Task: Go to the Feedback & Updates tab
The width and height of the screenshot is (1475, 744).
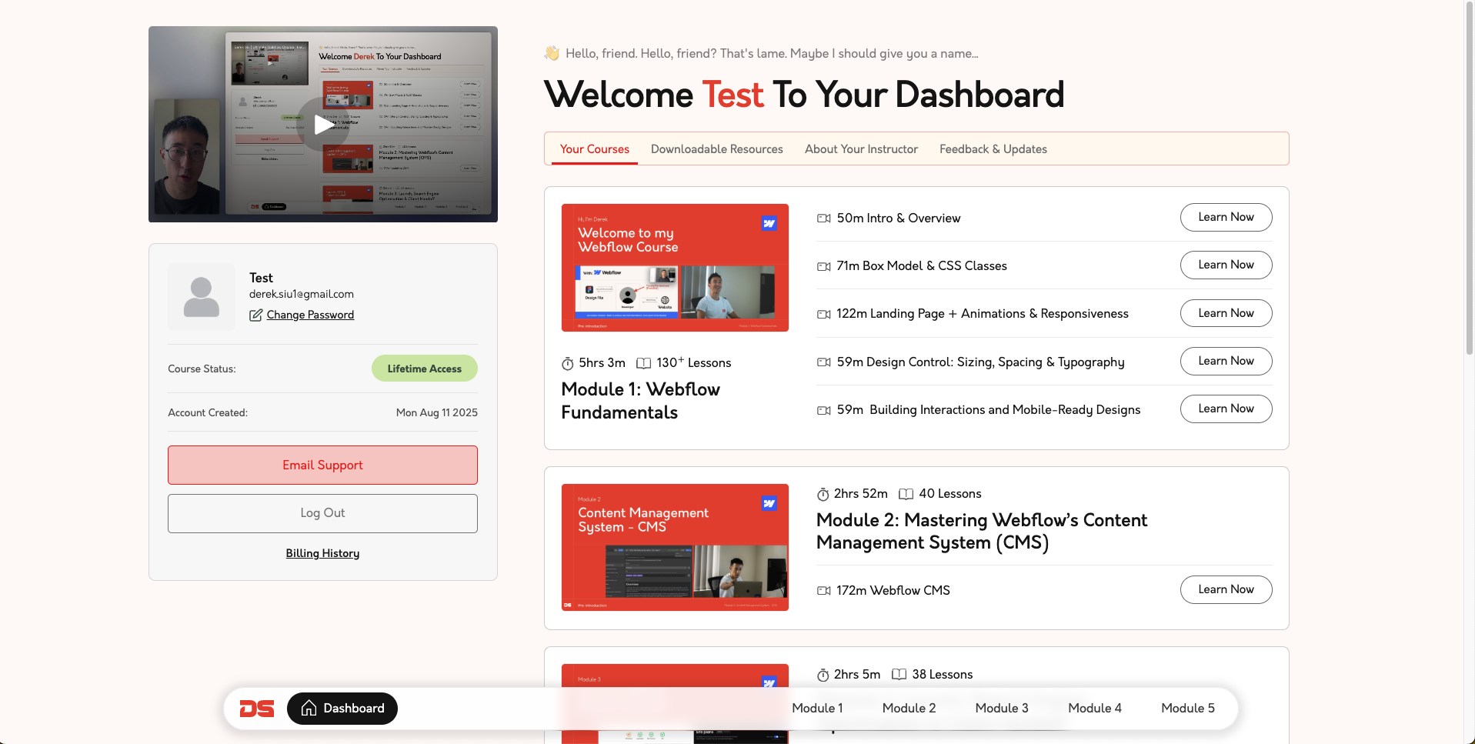Action: [993, 149]
